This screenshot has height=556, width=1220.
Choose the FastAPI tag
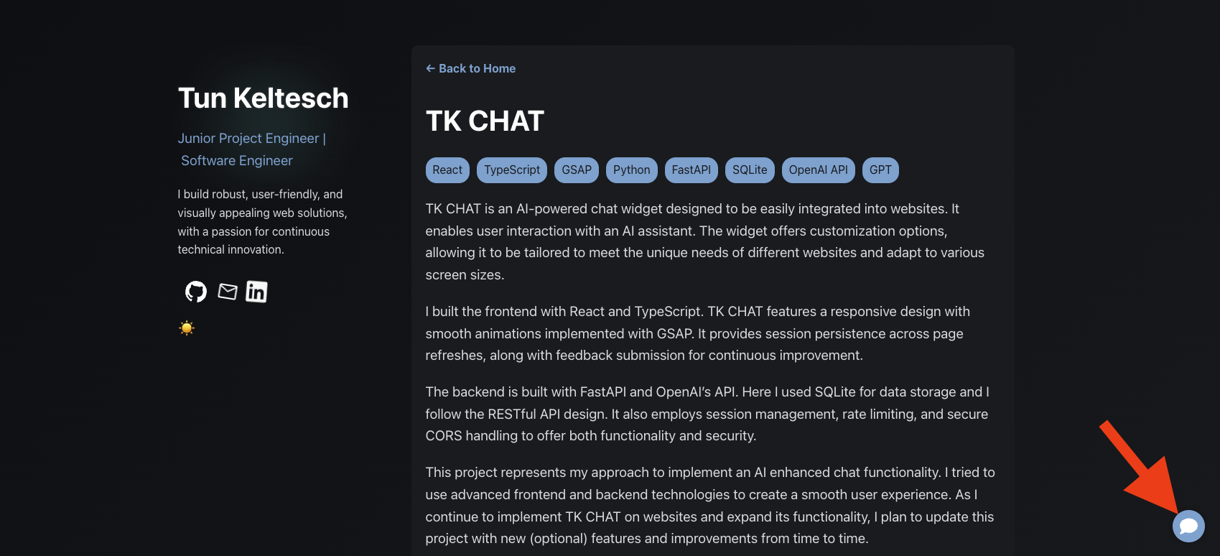(x=692, y=170)
